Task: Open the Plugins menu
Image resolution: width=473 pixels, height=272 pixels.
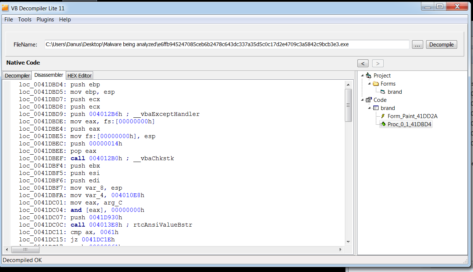Action: coord(45,20)
